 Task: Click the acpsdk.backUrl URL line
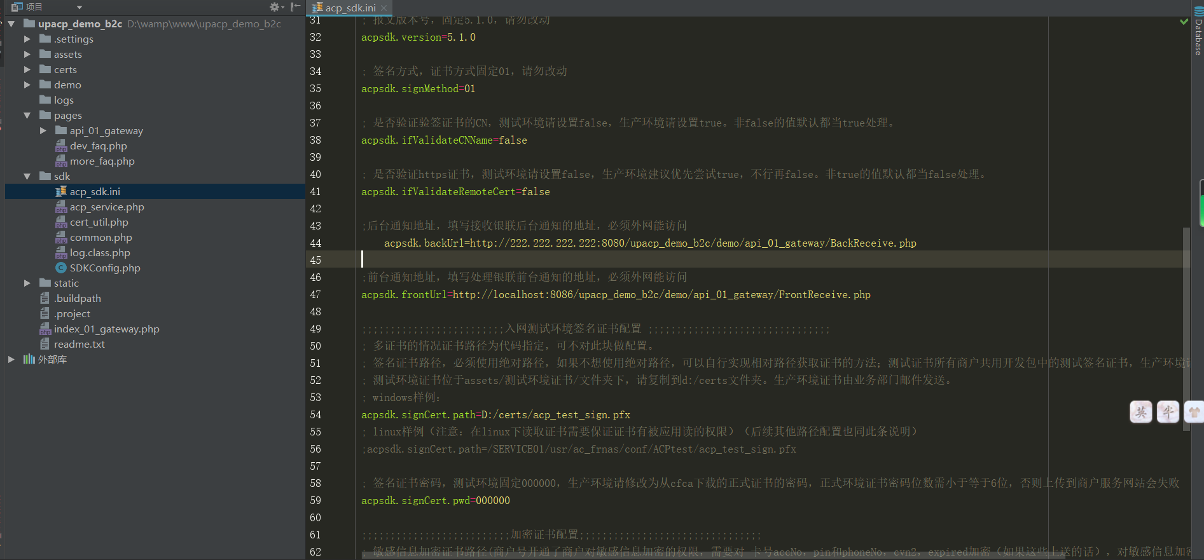(x=650, y=243)
